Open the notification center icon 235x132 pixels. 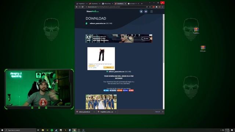[x=232, y=130]
